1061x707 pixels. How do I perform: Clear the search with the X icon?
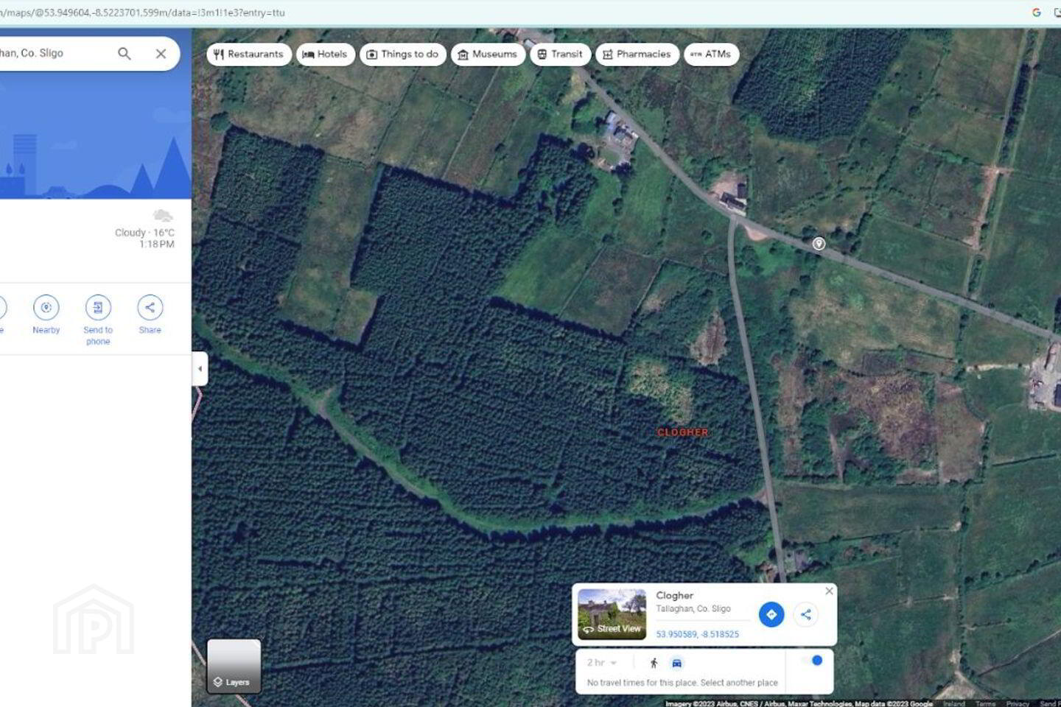(x=161, y=54)
